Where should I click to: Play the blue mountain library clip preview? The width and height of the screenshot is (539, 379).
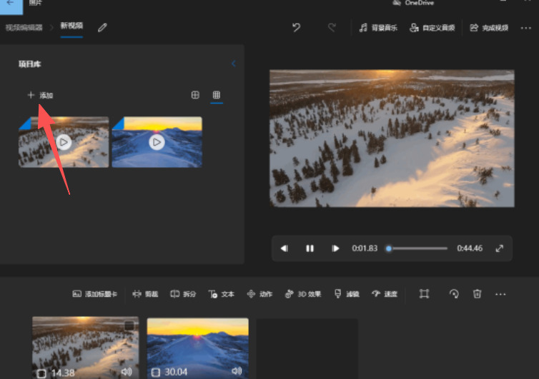tap(157, 142)
